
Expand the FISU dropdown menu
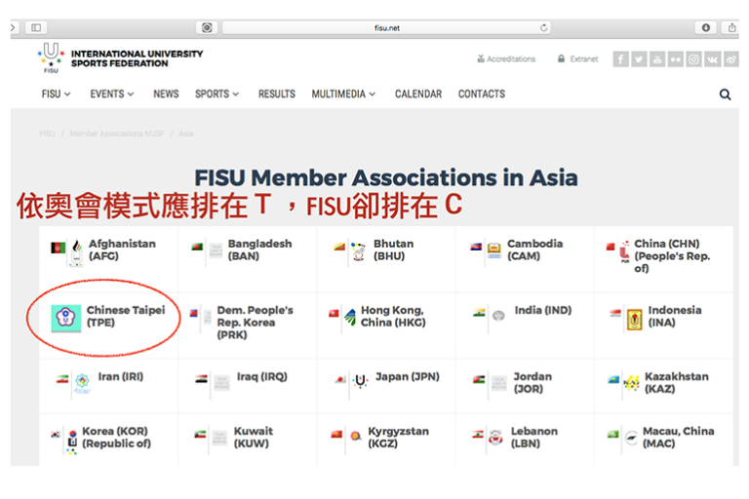point(56,95)
